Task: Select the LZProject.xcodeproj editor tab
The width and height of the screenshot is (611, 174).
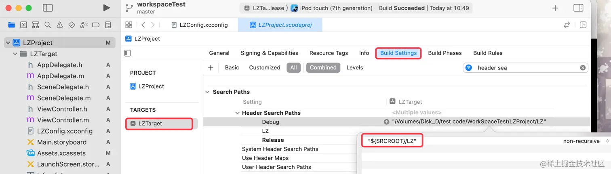Action: click(280, 25)
